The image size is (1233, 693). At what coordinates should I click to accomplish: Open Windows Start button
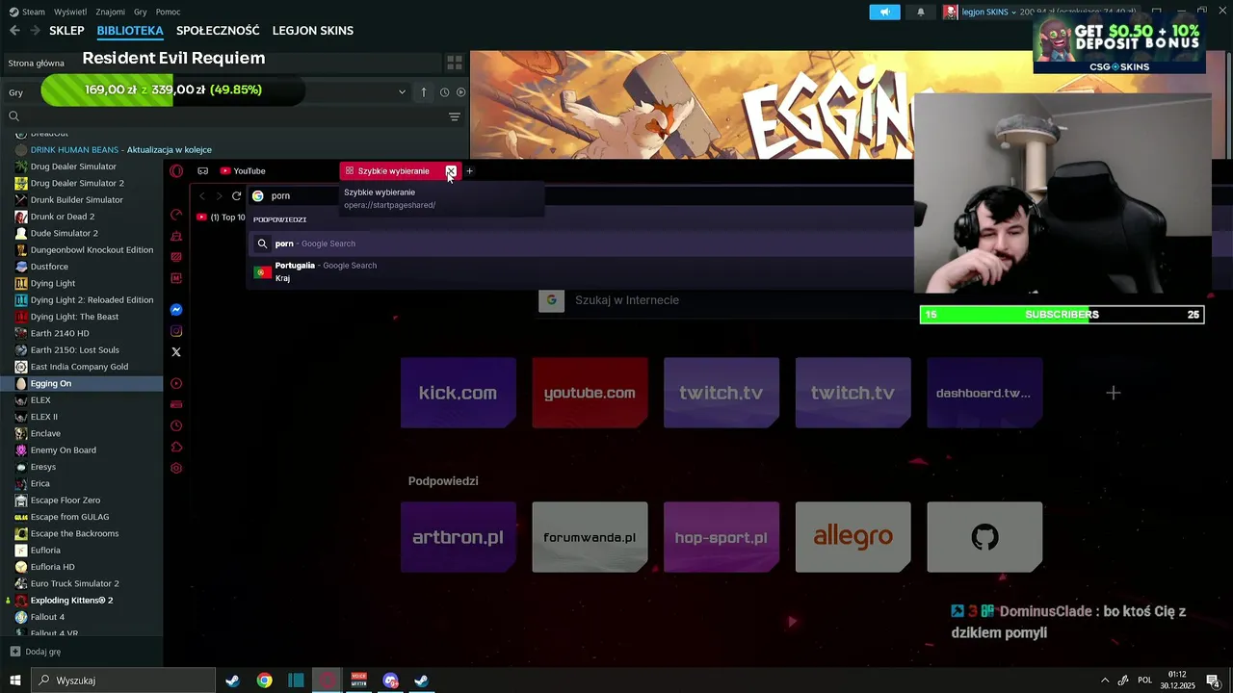[14, 680]
